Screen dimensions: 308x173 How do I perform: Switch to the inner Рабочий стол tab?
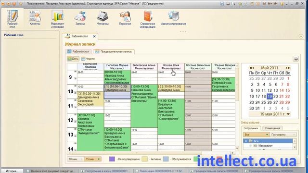click(x=78, y=51)
